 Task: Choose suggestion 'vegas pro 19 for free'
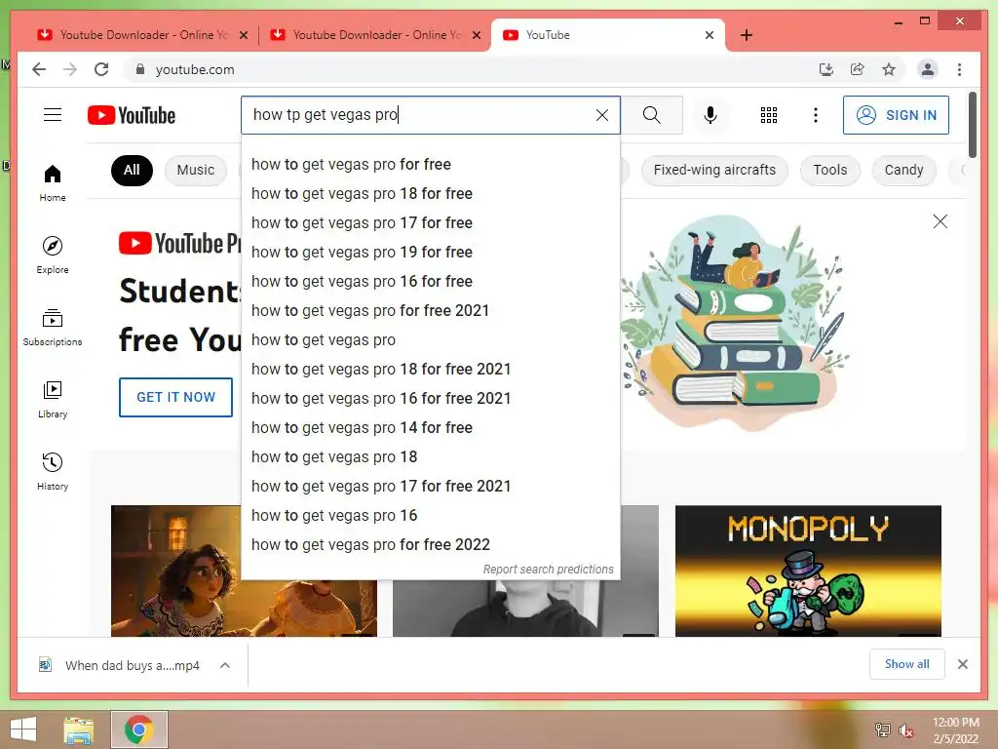(431, 253)
